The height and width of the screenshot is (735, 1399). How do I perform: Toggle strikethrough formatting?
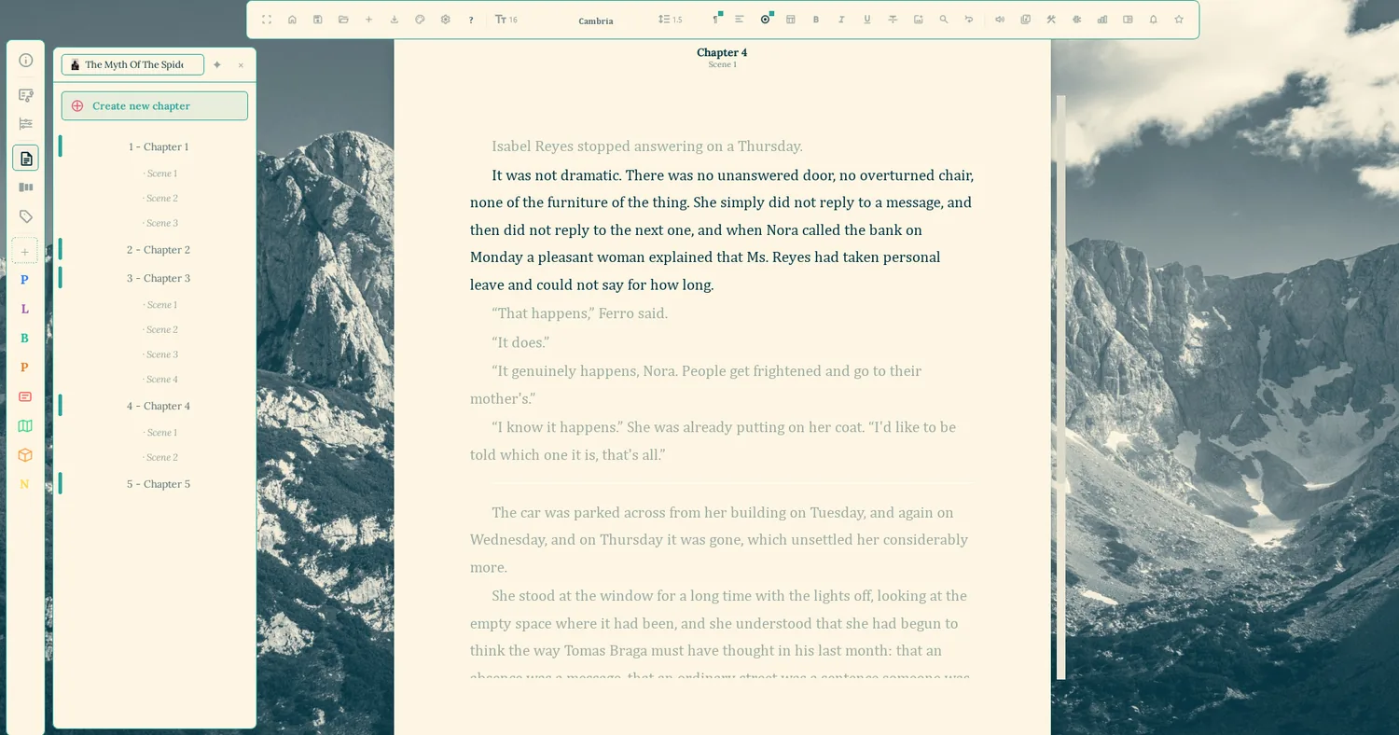tap(893, 20)
